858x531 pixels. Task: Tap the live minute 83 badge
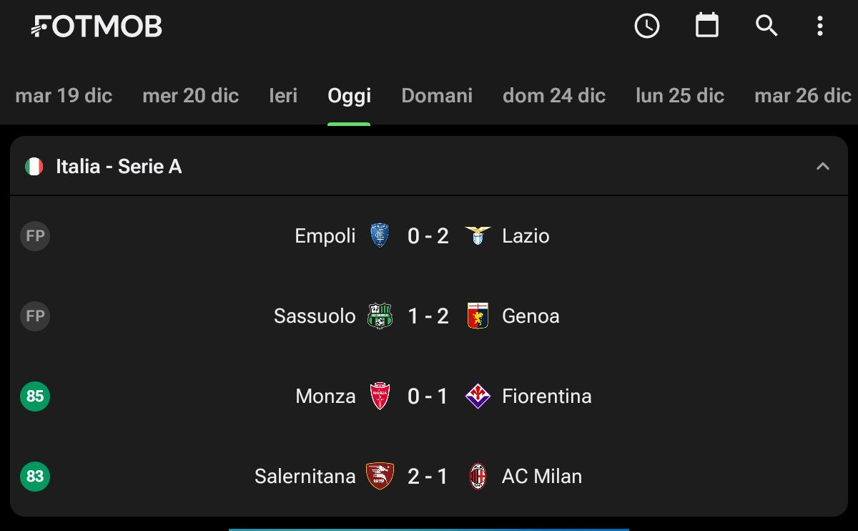click(35, 476)
